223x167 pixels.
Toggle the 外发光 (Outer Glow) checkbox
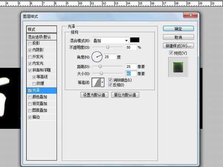tap(30, 57)
